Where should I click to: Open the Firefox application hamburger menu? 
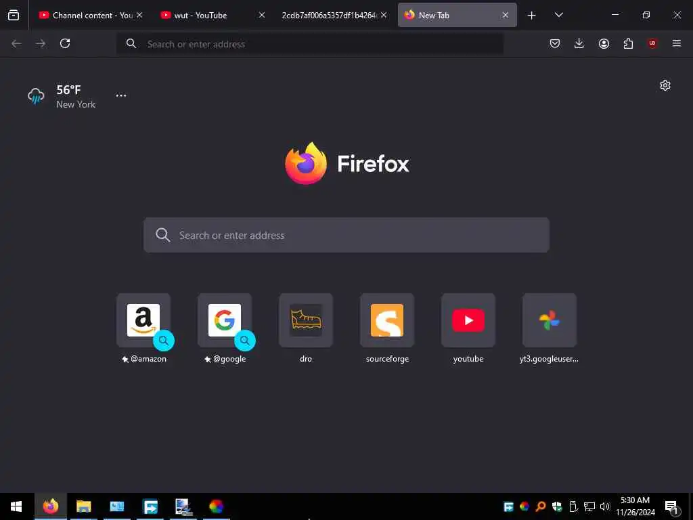(x=677, y=43)
